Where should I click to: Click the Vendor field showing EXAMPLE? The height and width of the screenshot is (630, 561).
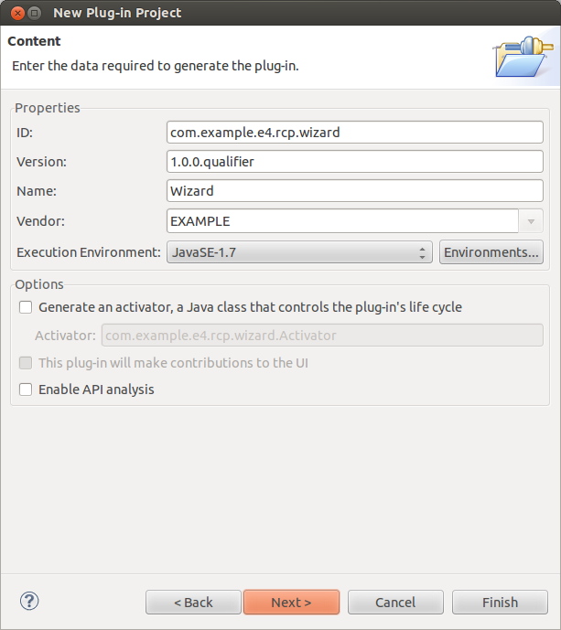pos(343,221)
